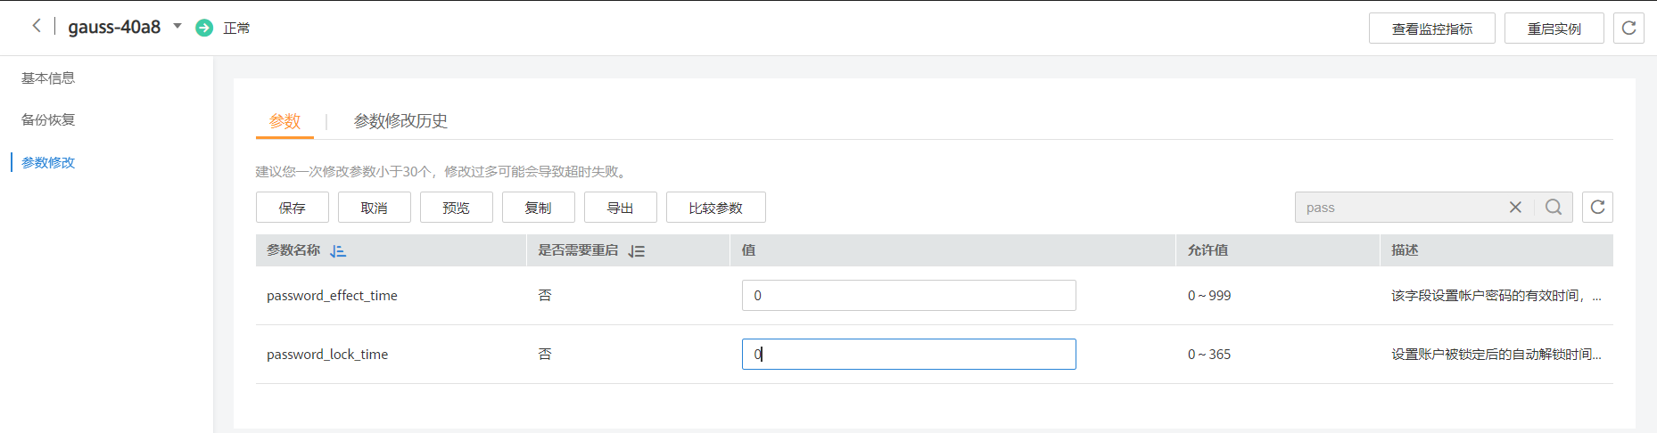1657x433 pixels.
Task: Click the 导出 button
Action: click(620, 208)
